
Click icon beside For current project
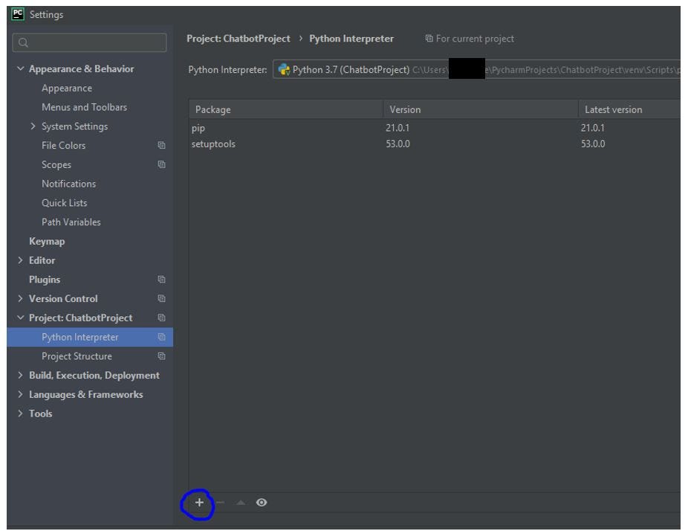click(429, 39)
